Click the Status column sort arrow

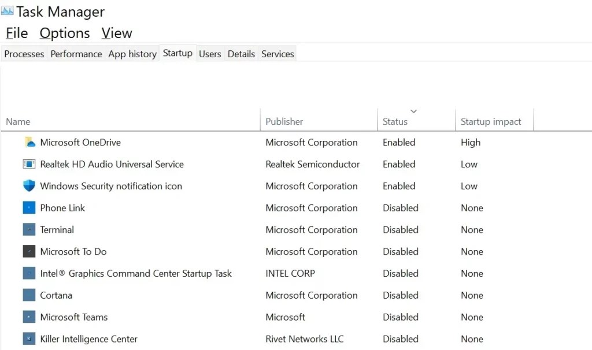413,111
